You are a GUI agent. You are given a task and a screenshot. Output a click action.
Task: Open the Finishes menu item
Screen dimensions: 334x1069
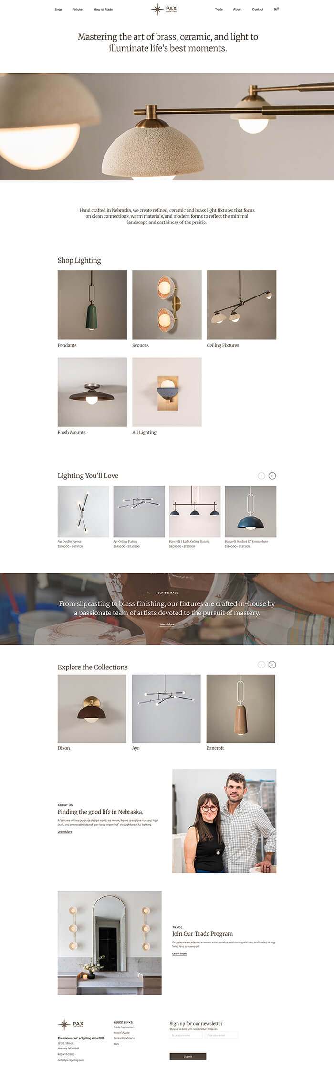point(78,9)
